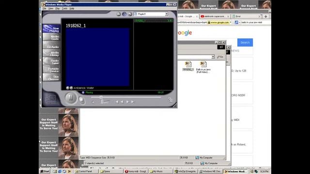Open the CD Audio section

(52, 45)
